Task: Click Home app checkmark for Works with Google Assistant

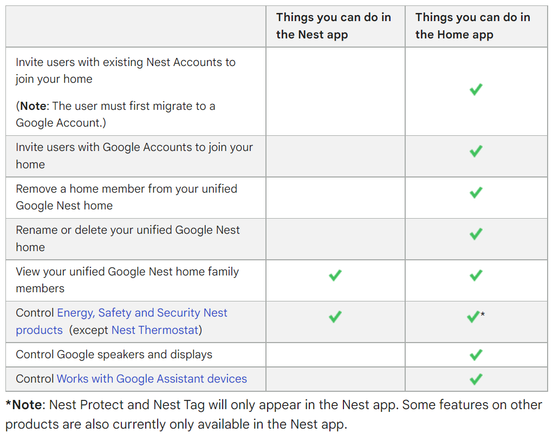Action: click(476, 379)
